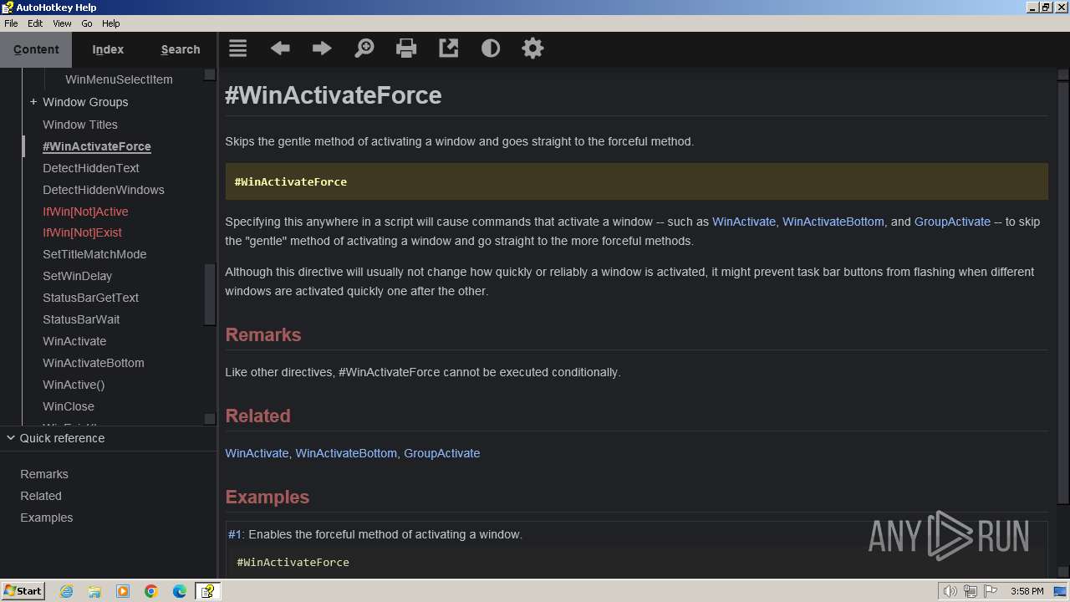Image resolution: width=1070 pixels, height=602 pixels.
Task: Launch Edge from the taskbar
Action: 180,591
